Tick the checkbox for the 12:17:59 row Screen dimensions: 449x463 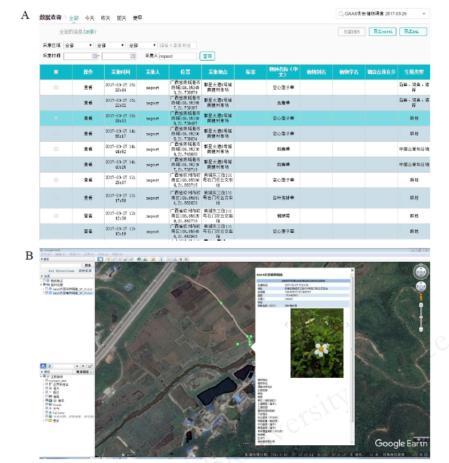(56, 198)
